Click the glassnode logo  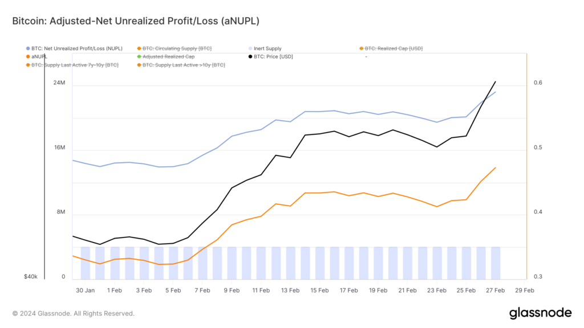[541, 313]
